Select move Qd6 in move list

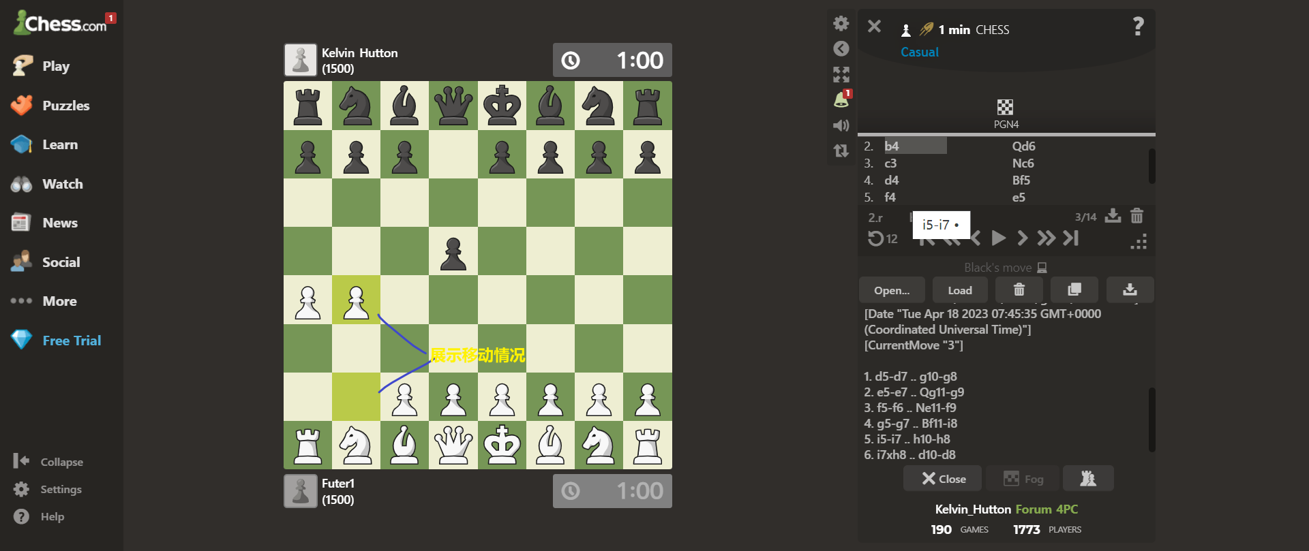point(1023,146)
